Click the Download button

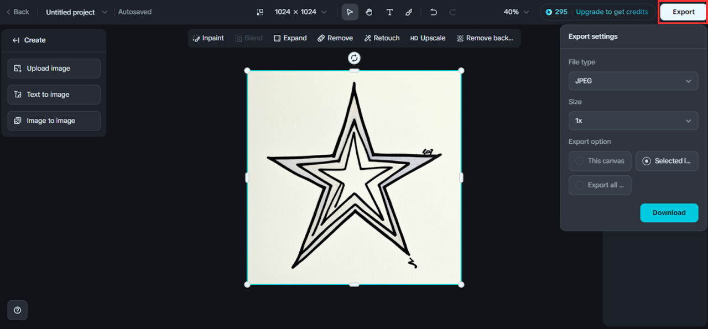[669, 213]
